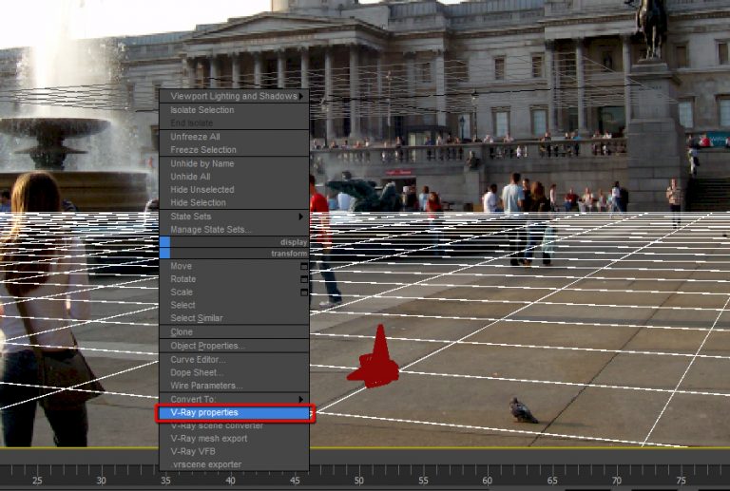Select Isolate Selection menu entry

(x=202, y=110)
